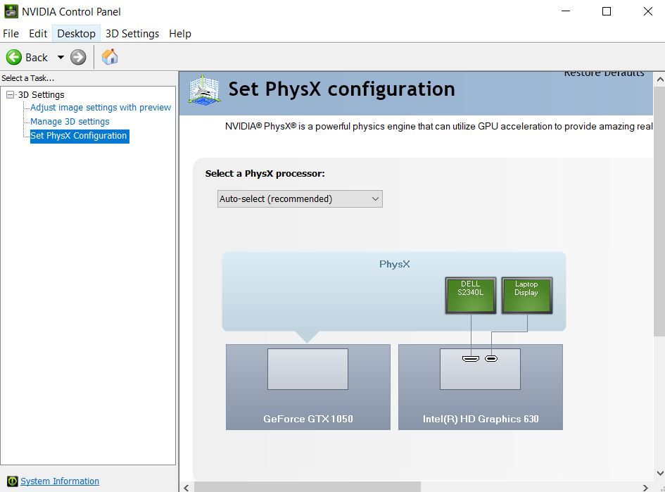Image resolution: width=665 pixels, height=492 pixels.
Task: Open the Back history dropdown arrow
Action: click(x=61, y=58)
